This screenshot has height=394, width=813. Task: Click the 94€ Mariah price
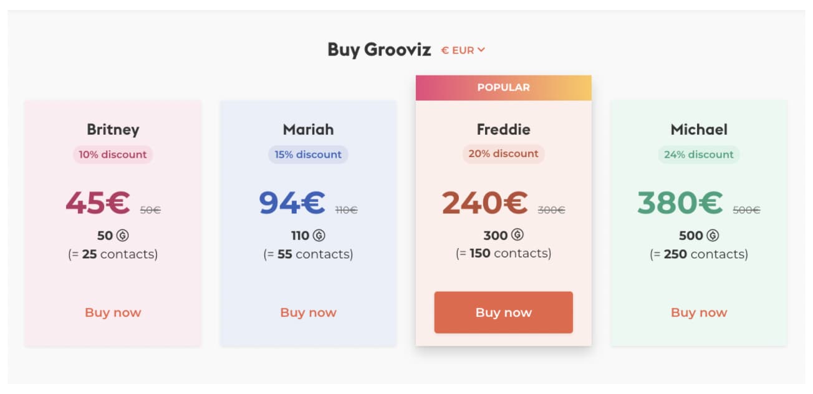click(x=292, y=203)
